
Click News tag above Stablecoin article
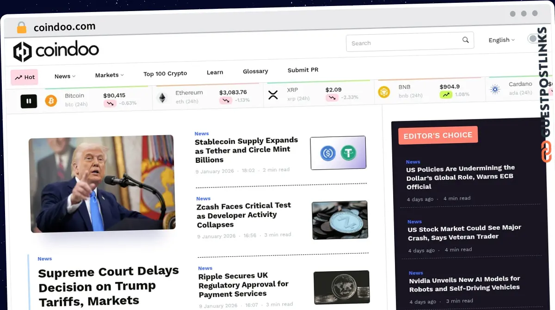tap(202, 134)
